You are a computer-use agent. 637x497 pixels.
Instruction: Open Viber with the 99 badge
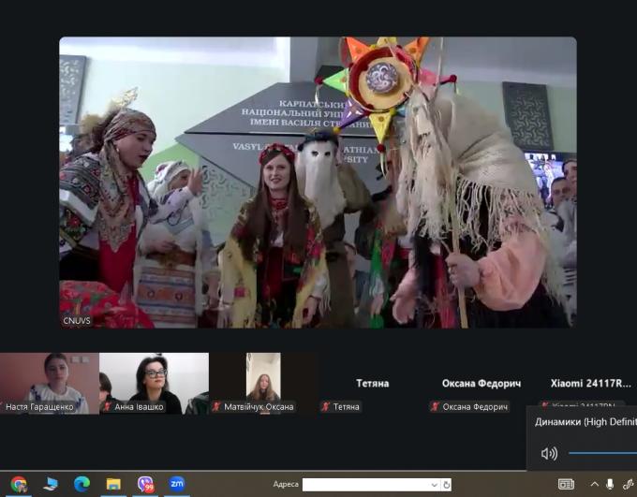[145, 484]
